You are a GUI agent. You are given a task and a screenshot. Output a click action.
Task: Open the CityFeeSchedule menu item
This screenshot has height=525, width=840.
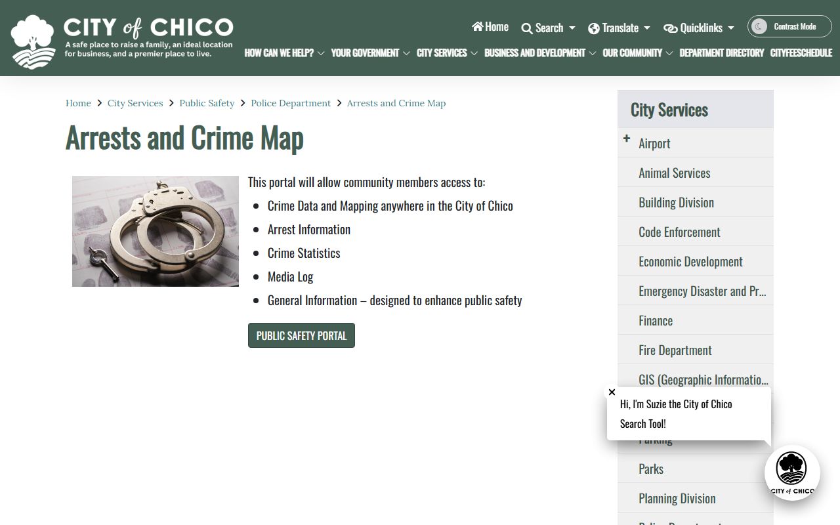(x=801, y=53)
